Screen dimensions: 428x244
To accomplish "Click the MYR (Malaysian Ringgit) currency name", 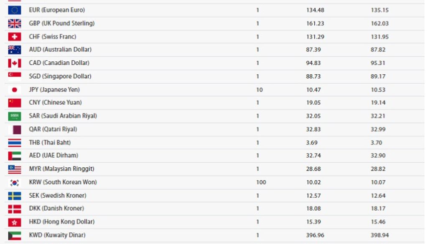I will [61, 169].
